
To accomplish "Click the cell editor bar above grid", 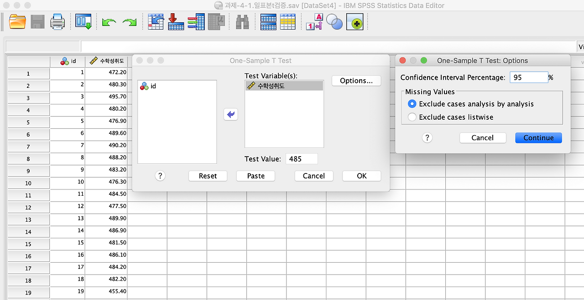I will pyautogui.click(x=328, y=46).
